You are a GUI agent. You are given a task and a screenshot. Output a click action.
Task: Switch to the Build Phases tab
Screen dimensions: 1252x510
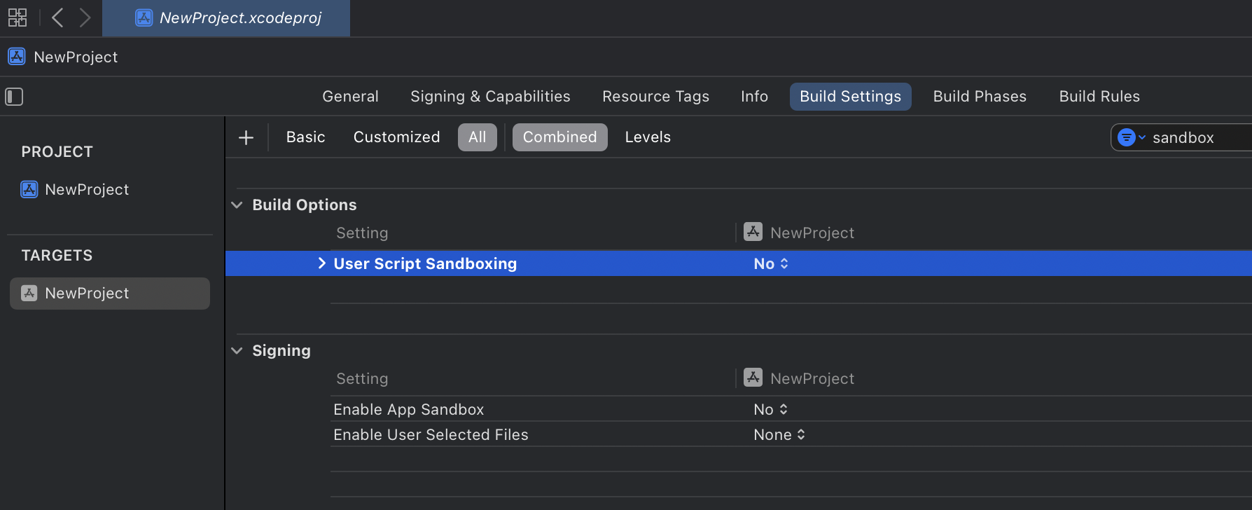979,97
